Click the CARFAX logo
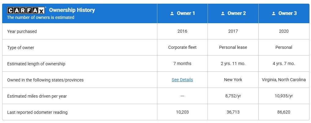This screenshot has height=123, width=311. pos(26,10)
